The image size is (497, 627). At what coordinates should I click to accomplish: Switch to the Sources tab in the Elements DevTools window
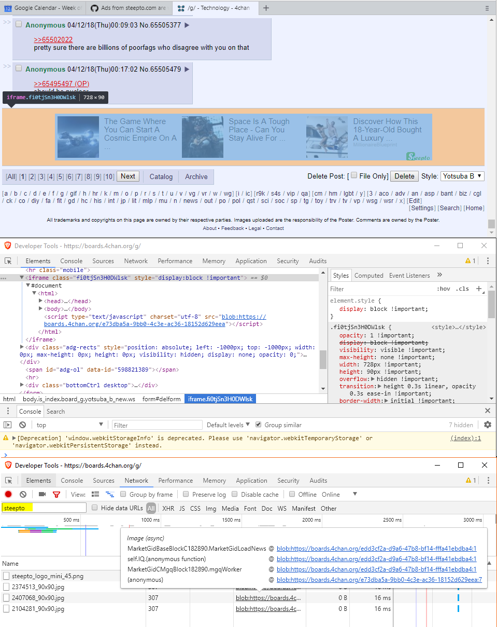tap(103, 261)
